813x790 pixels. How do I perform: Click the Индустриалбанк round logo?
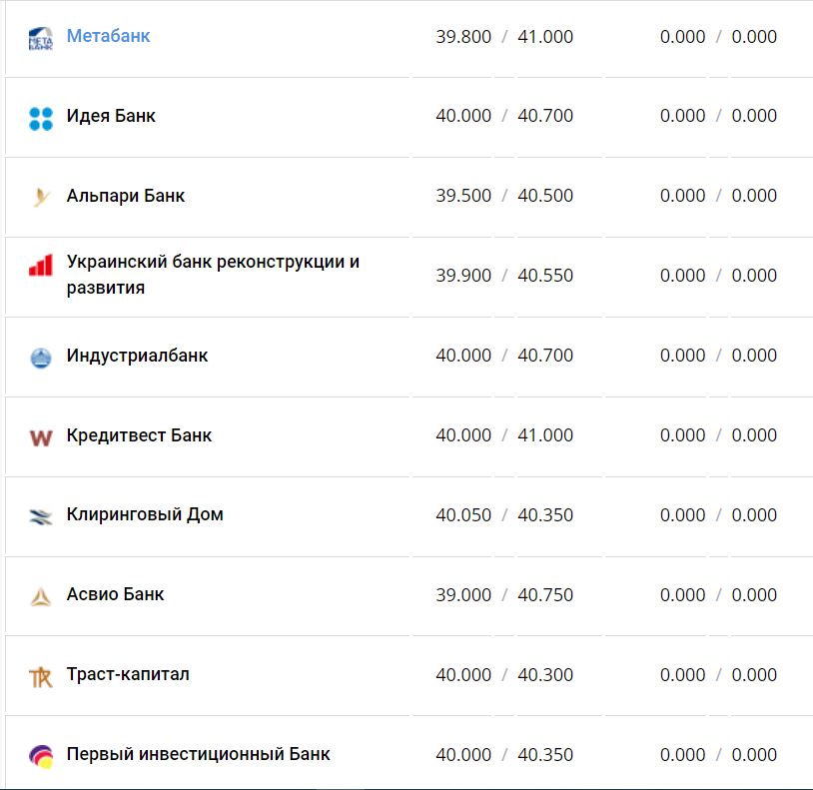pyautogui.click(x=40, y=358)
